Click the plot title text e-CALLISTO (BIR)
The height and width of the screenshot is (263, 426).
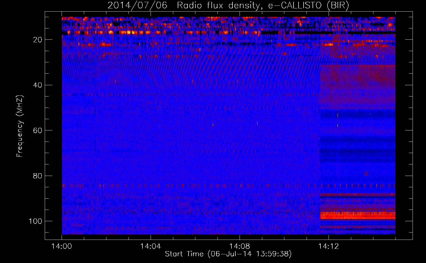(309, 6)
